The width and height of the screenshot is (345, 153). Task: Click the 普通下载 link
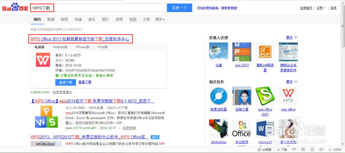[x=85, y=82]
